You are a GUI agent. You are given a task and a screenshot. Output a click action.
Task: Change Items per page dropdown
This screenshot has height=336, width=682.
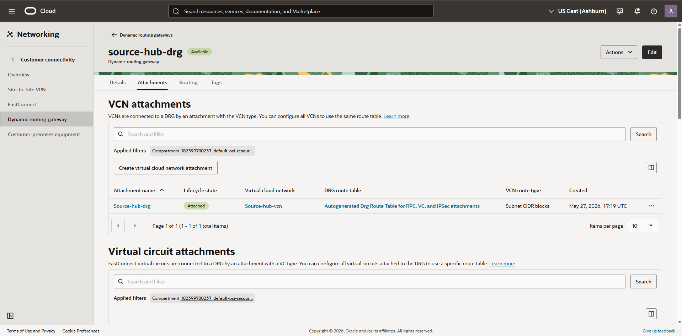[643, 226]
